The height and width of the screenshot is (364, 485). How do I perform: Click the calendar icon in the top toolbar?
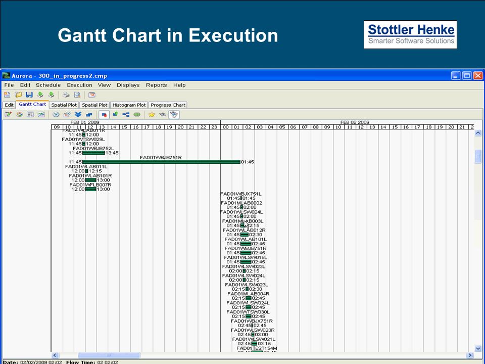pos(92,95)
